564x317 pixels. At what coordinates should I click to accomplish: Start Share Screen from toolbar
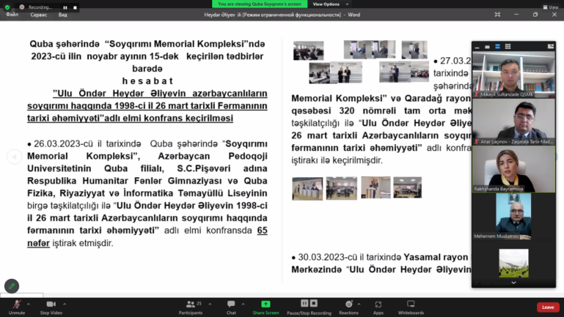[x=266, y=307]
